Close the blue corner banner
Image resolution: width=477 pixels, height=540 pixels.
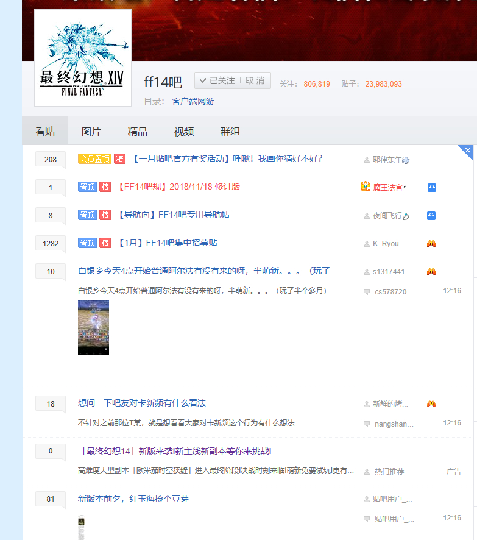point(468,150)
